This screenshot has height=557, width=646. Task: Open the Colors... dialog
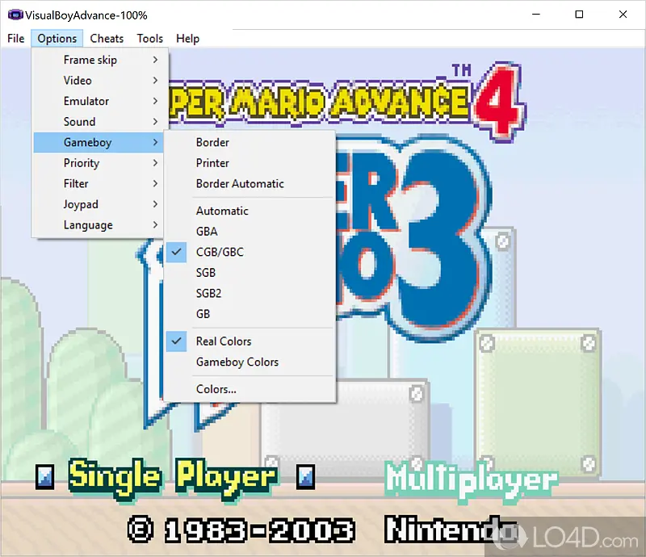tap(216, 389)
